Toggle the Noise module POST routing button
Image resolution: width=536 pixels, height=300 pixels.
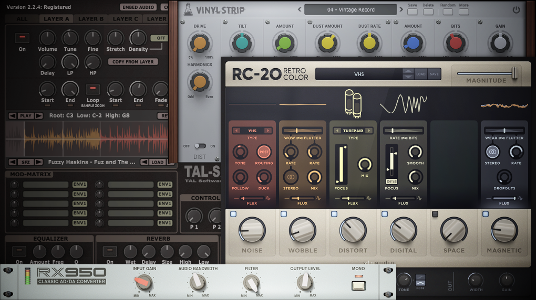(x=264, y=152)
